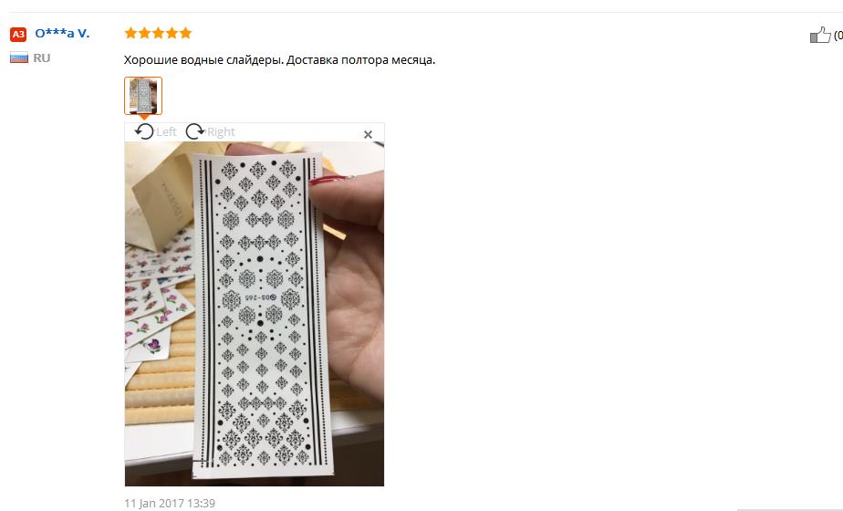The width and height of the screenshot is (843, 511).
Task: Click the "Right" rotate label
Action: [221, 131]
